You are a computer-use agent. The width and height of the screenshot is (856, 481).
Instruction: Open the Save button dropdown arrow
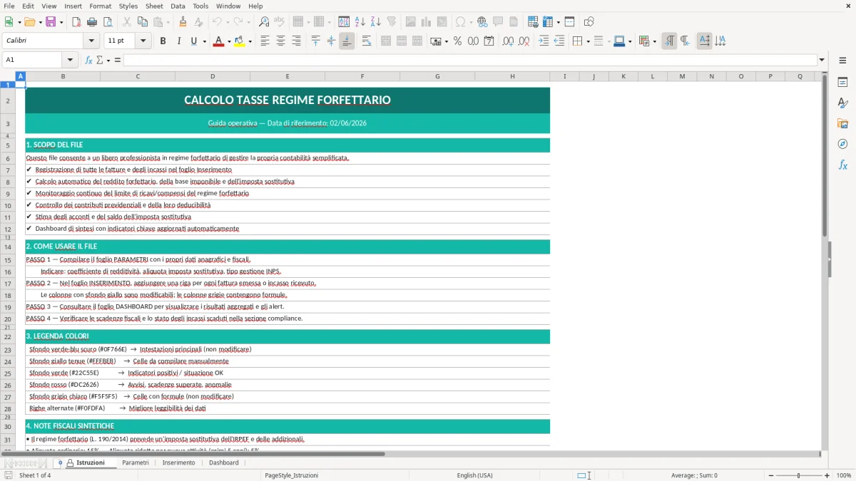[61, 22]
